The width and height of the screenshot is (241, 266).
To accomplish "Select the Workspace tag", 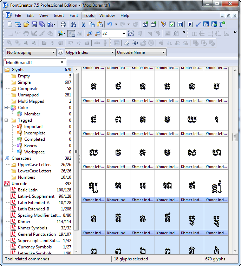I will 34,152.
